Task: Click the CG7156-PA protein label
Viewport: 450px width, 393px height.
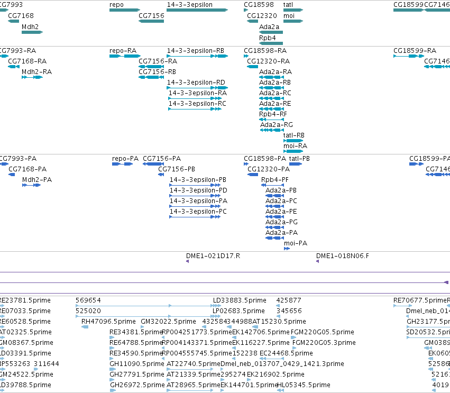Action: [x=162, y=159]
